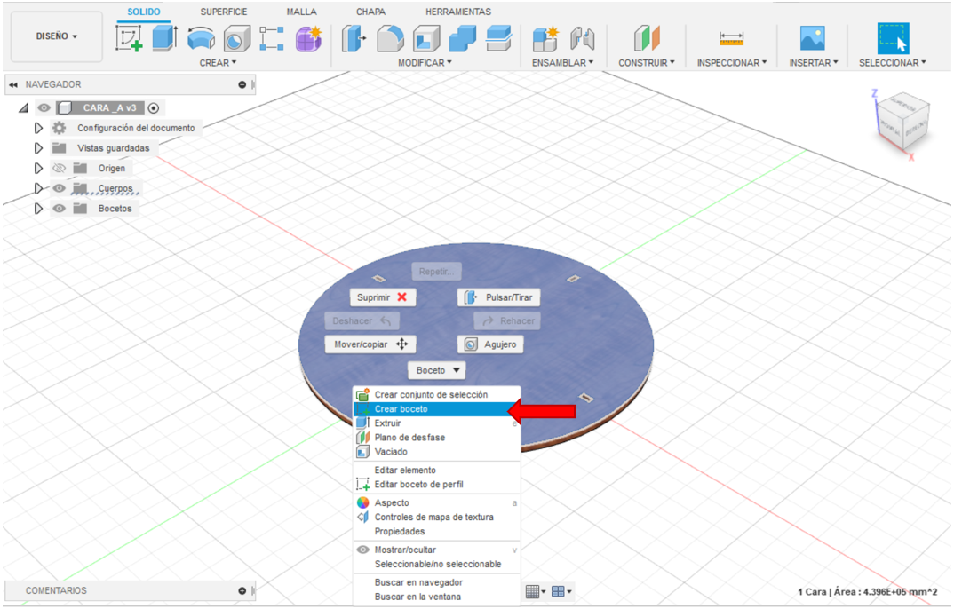The width and height of the screenshot is (962, 609).
Task: Hide the Bocetos folder with eye icon
Action: [x=59, y=209]
